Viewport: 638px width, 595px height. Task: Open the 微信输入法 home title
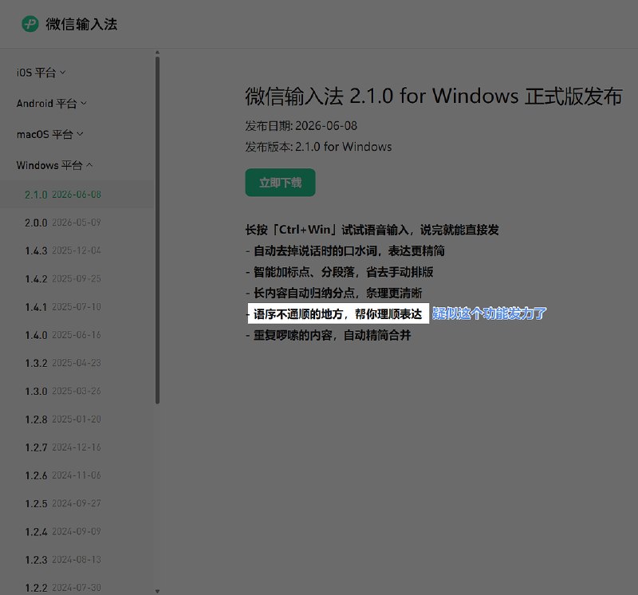[x=81, y=25]
